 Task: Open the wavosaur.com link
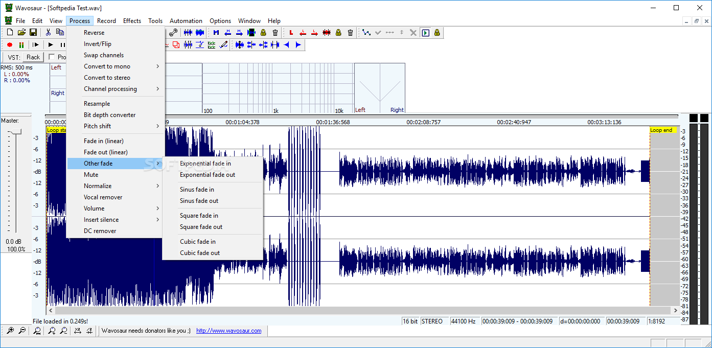[x=229, y=331]
